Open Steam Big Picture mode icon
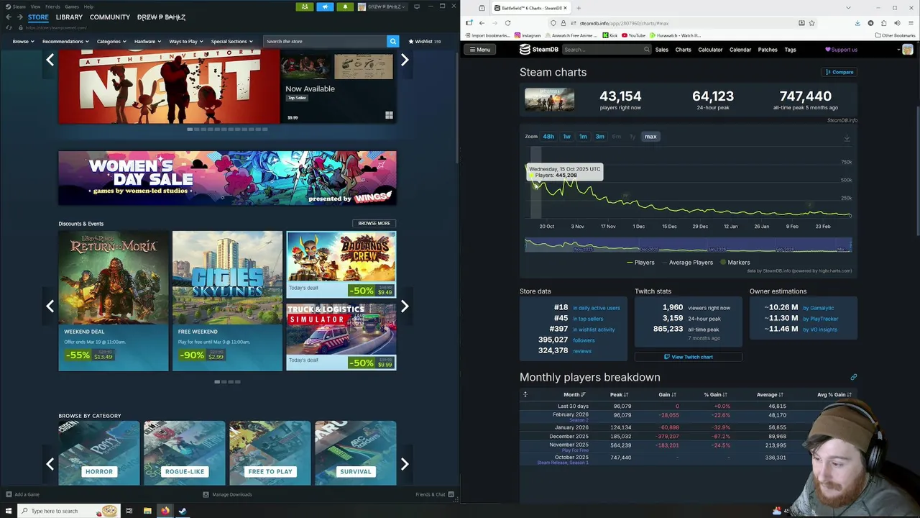Viewport: 920px width, 518px height. (x=417, y=6)
